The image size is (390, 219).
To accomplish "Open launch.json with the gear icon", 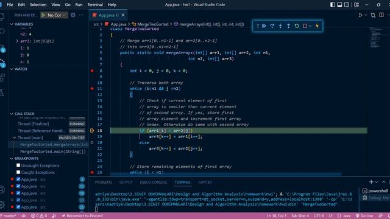I will [73, 15].
